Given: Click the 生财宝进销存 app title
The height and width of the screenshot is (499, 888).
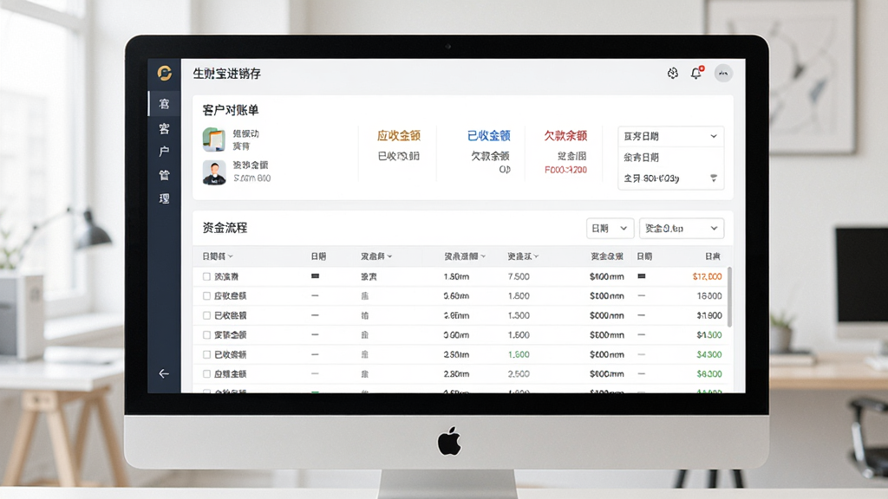Looking at the screenshot, I should [x=226, y=74].
